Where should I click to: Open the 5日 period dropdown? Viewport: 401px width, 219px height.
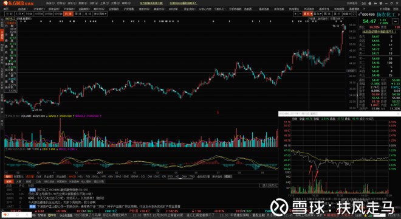19,13
